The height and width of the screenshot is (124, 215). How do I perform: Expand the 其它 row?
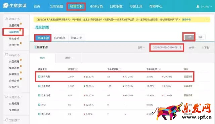pos(39,105)
